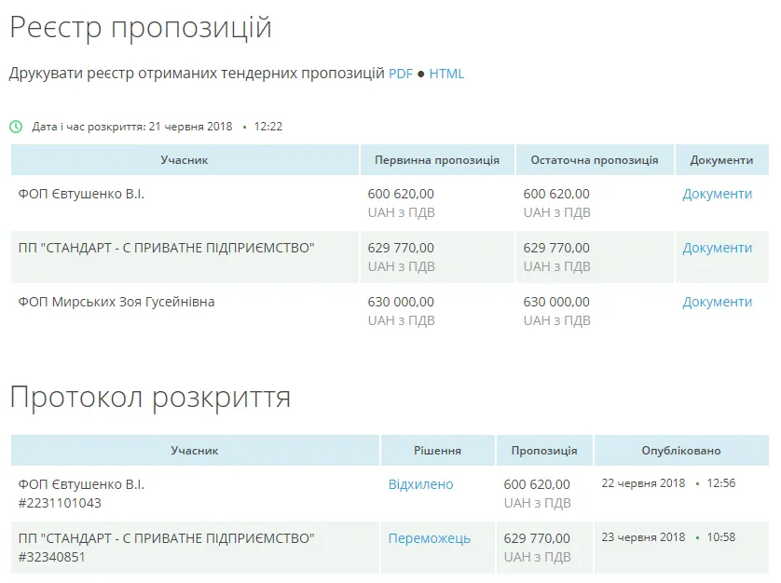Screen dimensions: 781x583
Task: Click the Остаточна пропозиція column header
Action: coord(595,160)
